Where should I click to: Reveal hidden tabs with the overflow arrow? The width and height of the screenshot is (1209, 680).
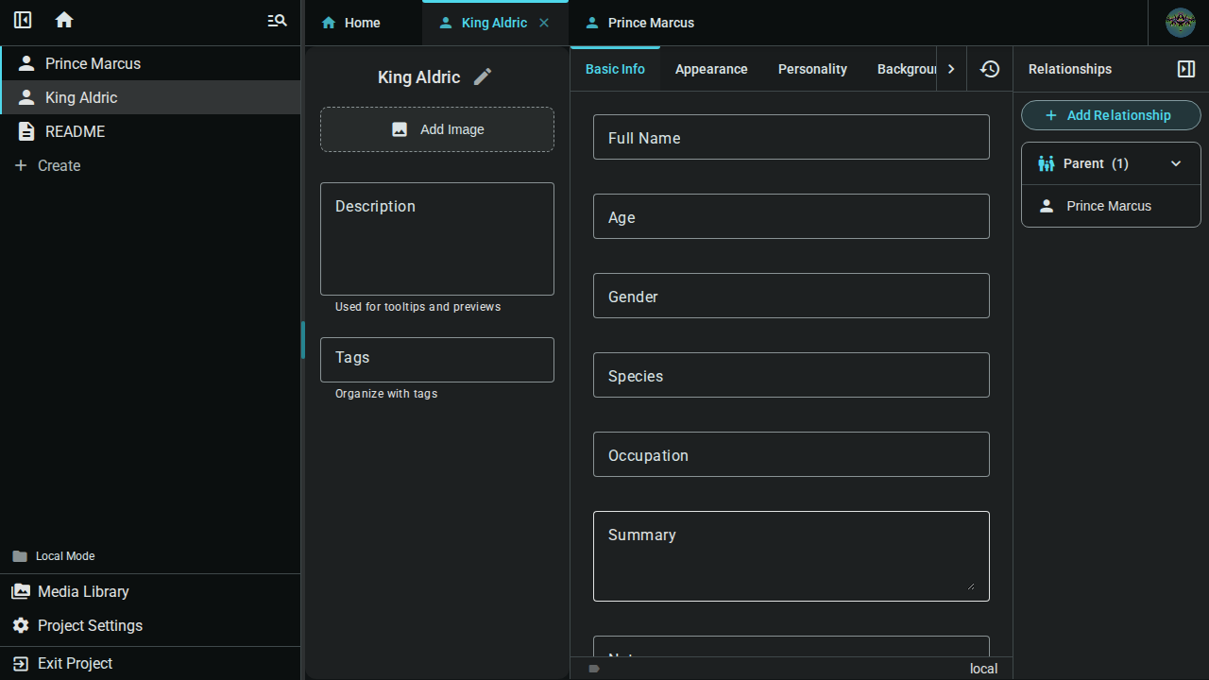951,68
